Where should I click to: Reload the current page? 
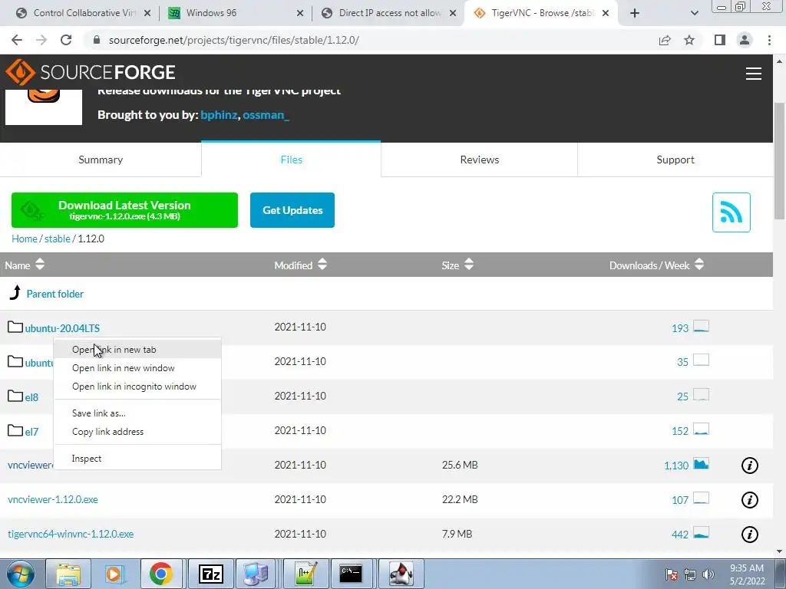66,40
